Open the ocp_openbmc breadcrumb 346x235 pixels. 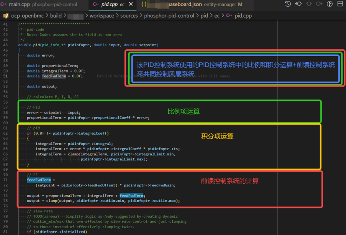(28, 16)
